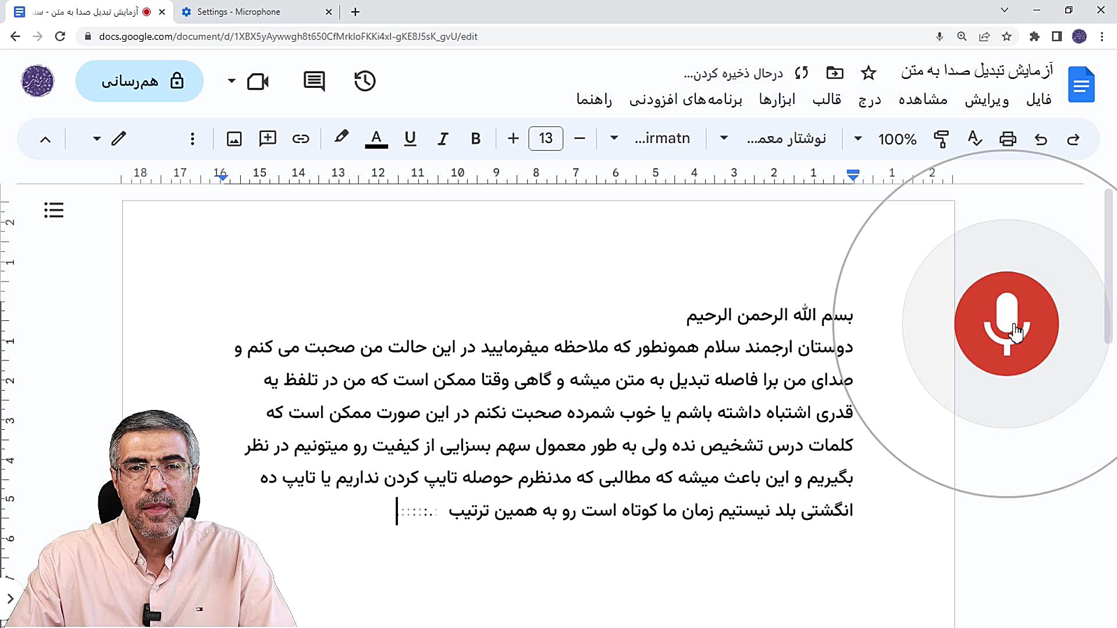Open document outline list icon
The height and width of the screenshot is (628, 1117).
pos(54,210)
